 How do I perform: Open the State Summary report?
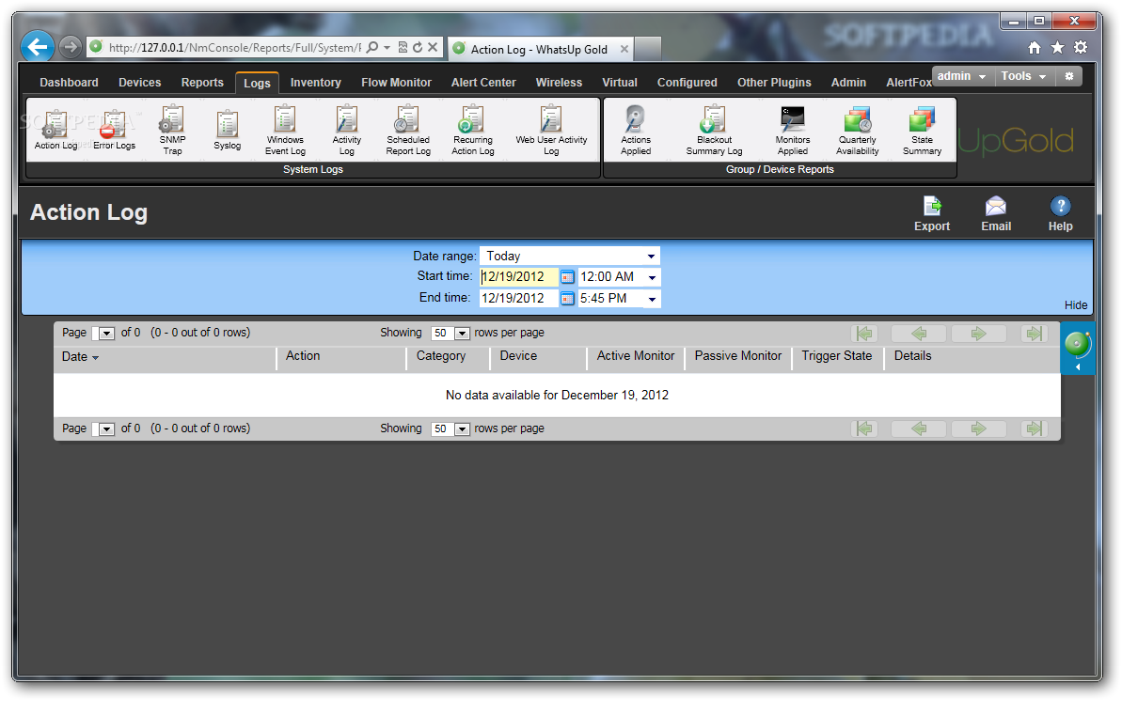[922, 130]
